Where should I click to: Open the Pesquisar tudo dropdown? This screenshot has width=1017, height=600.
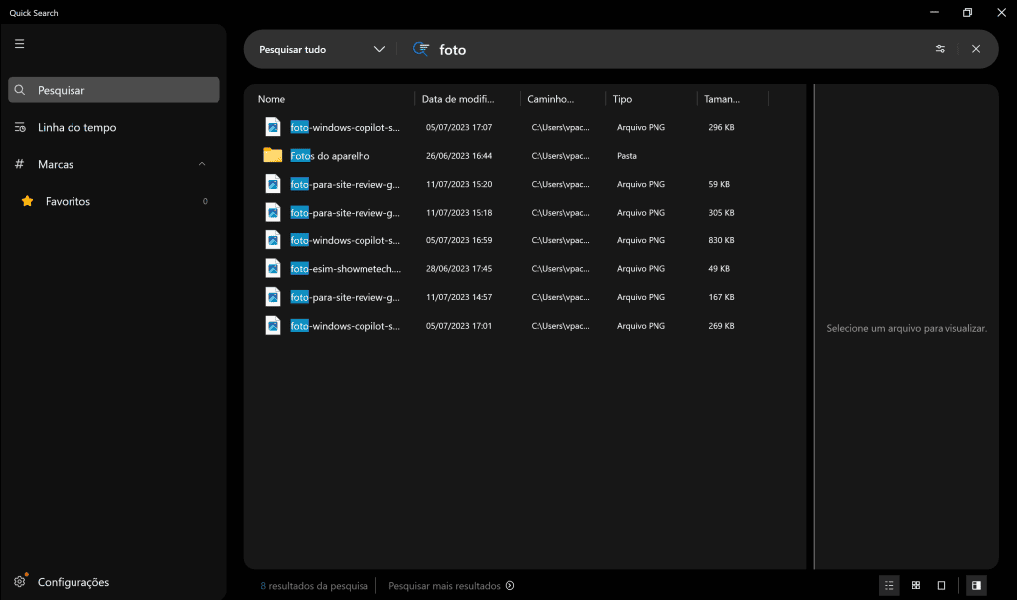pos(322,49)
